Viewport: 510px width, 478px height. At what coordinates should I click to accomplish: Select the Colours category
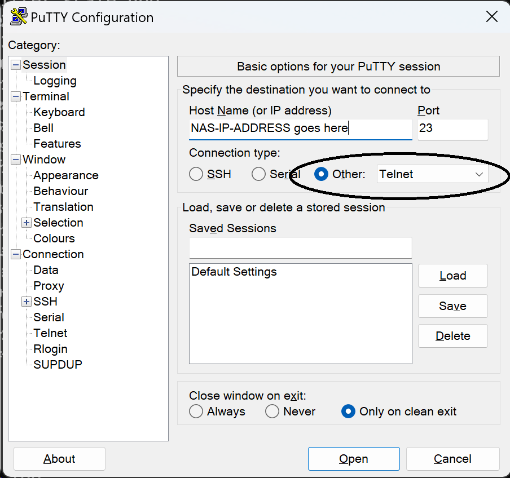click(54, 238)
